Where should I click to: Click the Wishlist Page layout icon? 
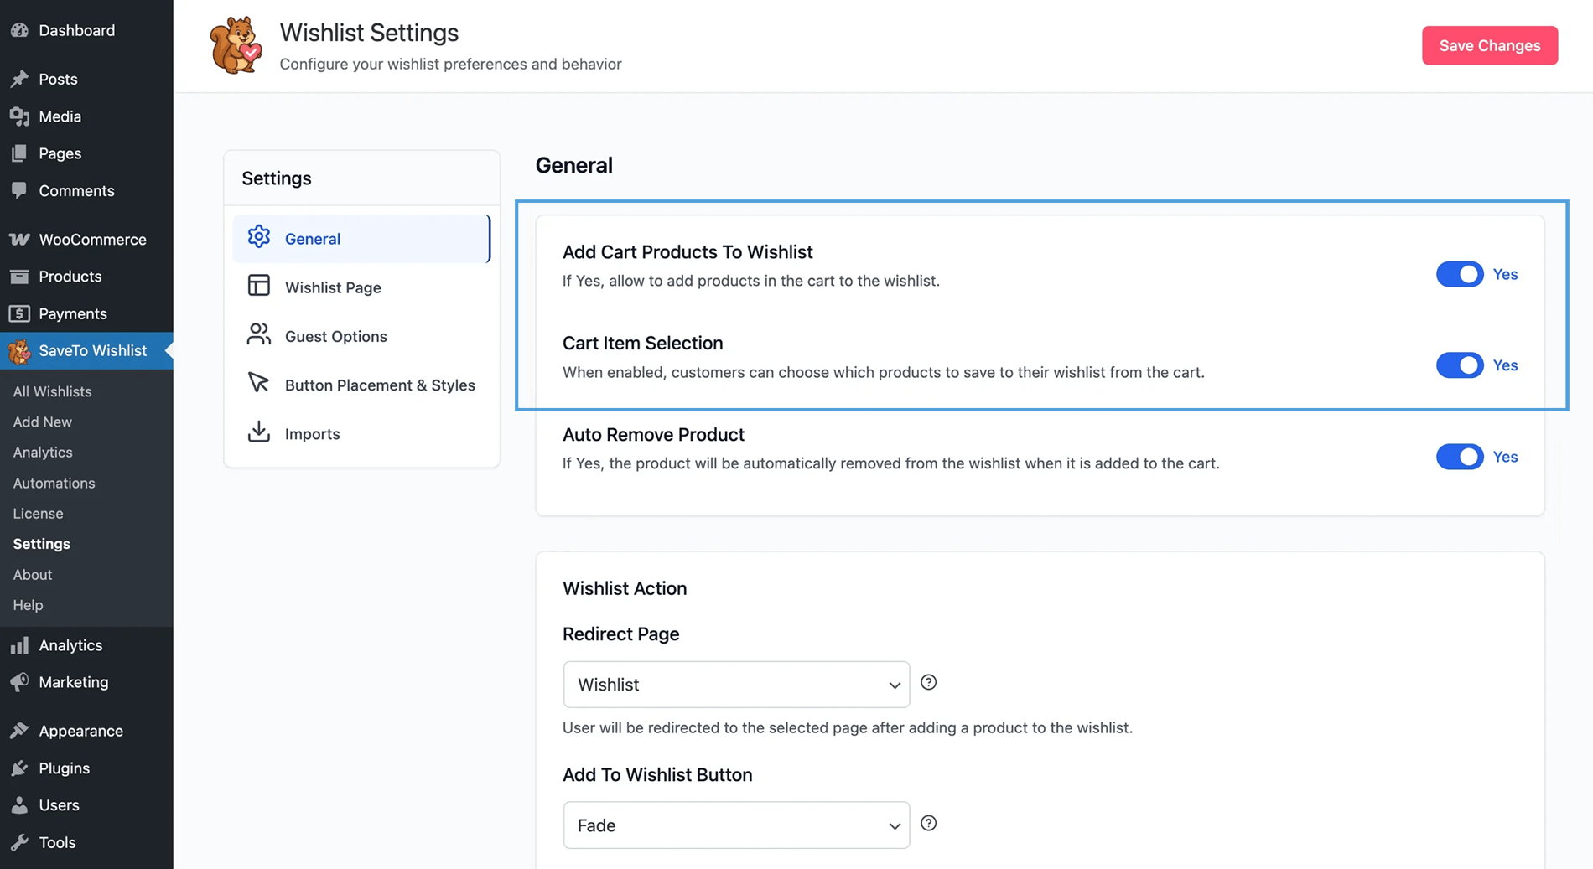coord(258,286)
